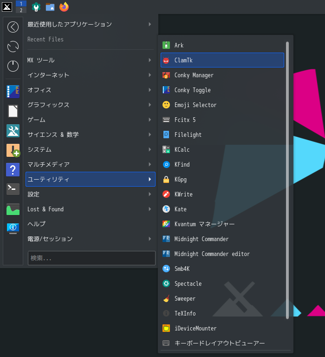
Task: Open Midnight Commander editor
Action: click(222, 254)
